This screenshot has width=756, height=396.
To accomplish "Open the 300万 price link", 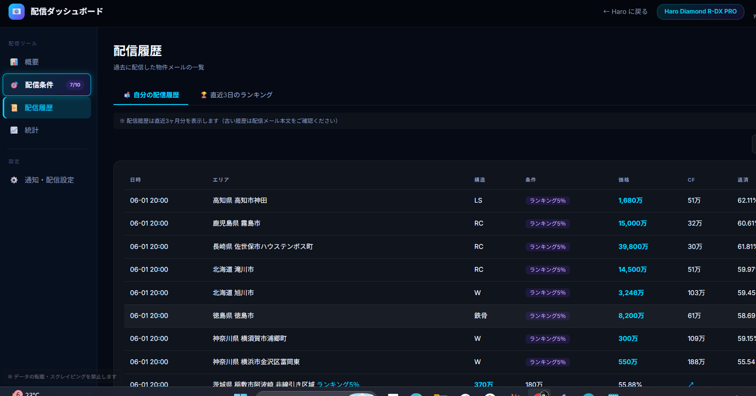I will 628,339.
